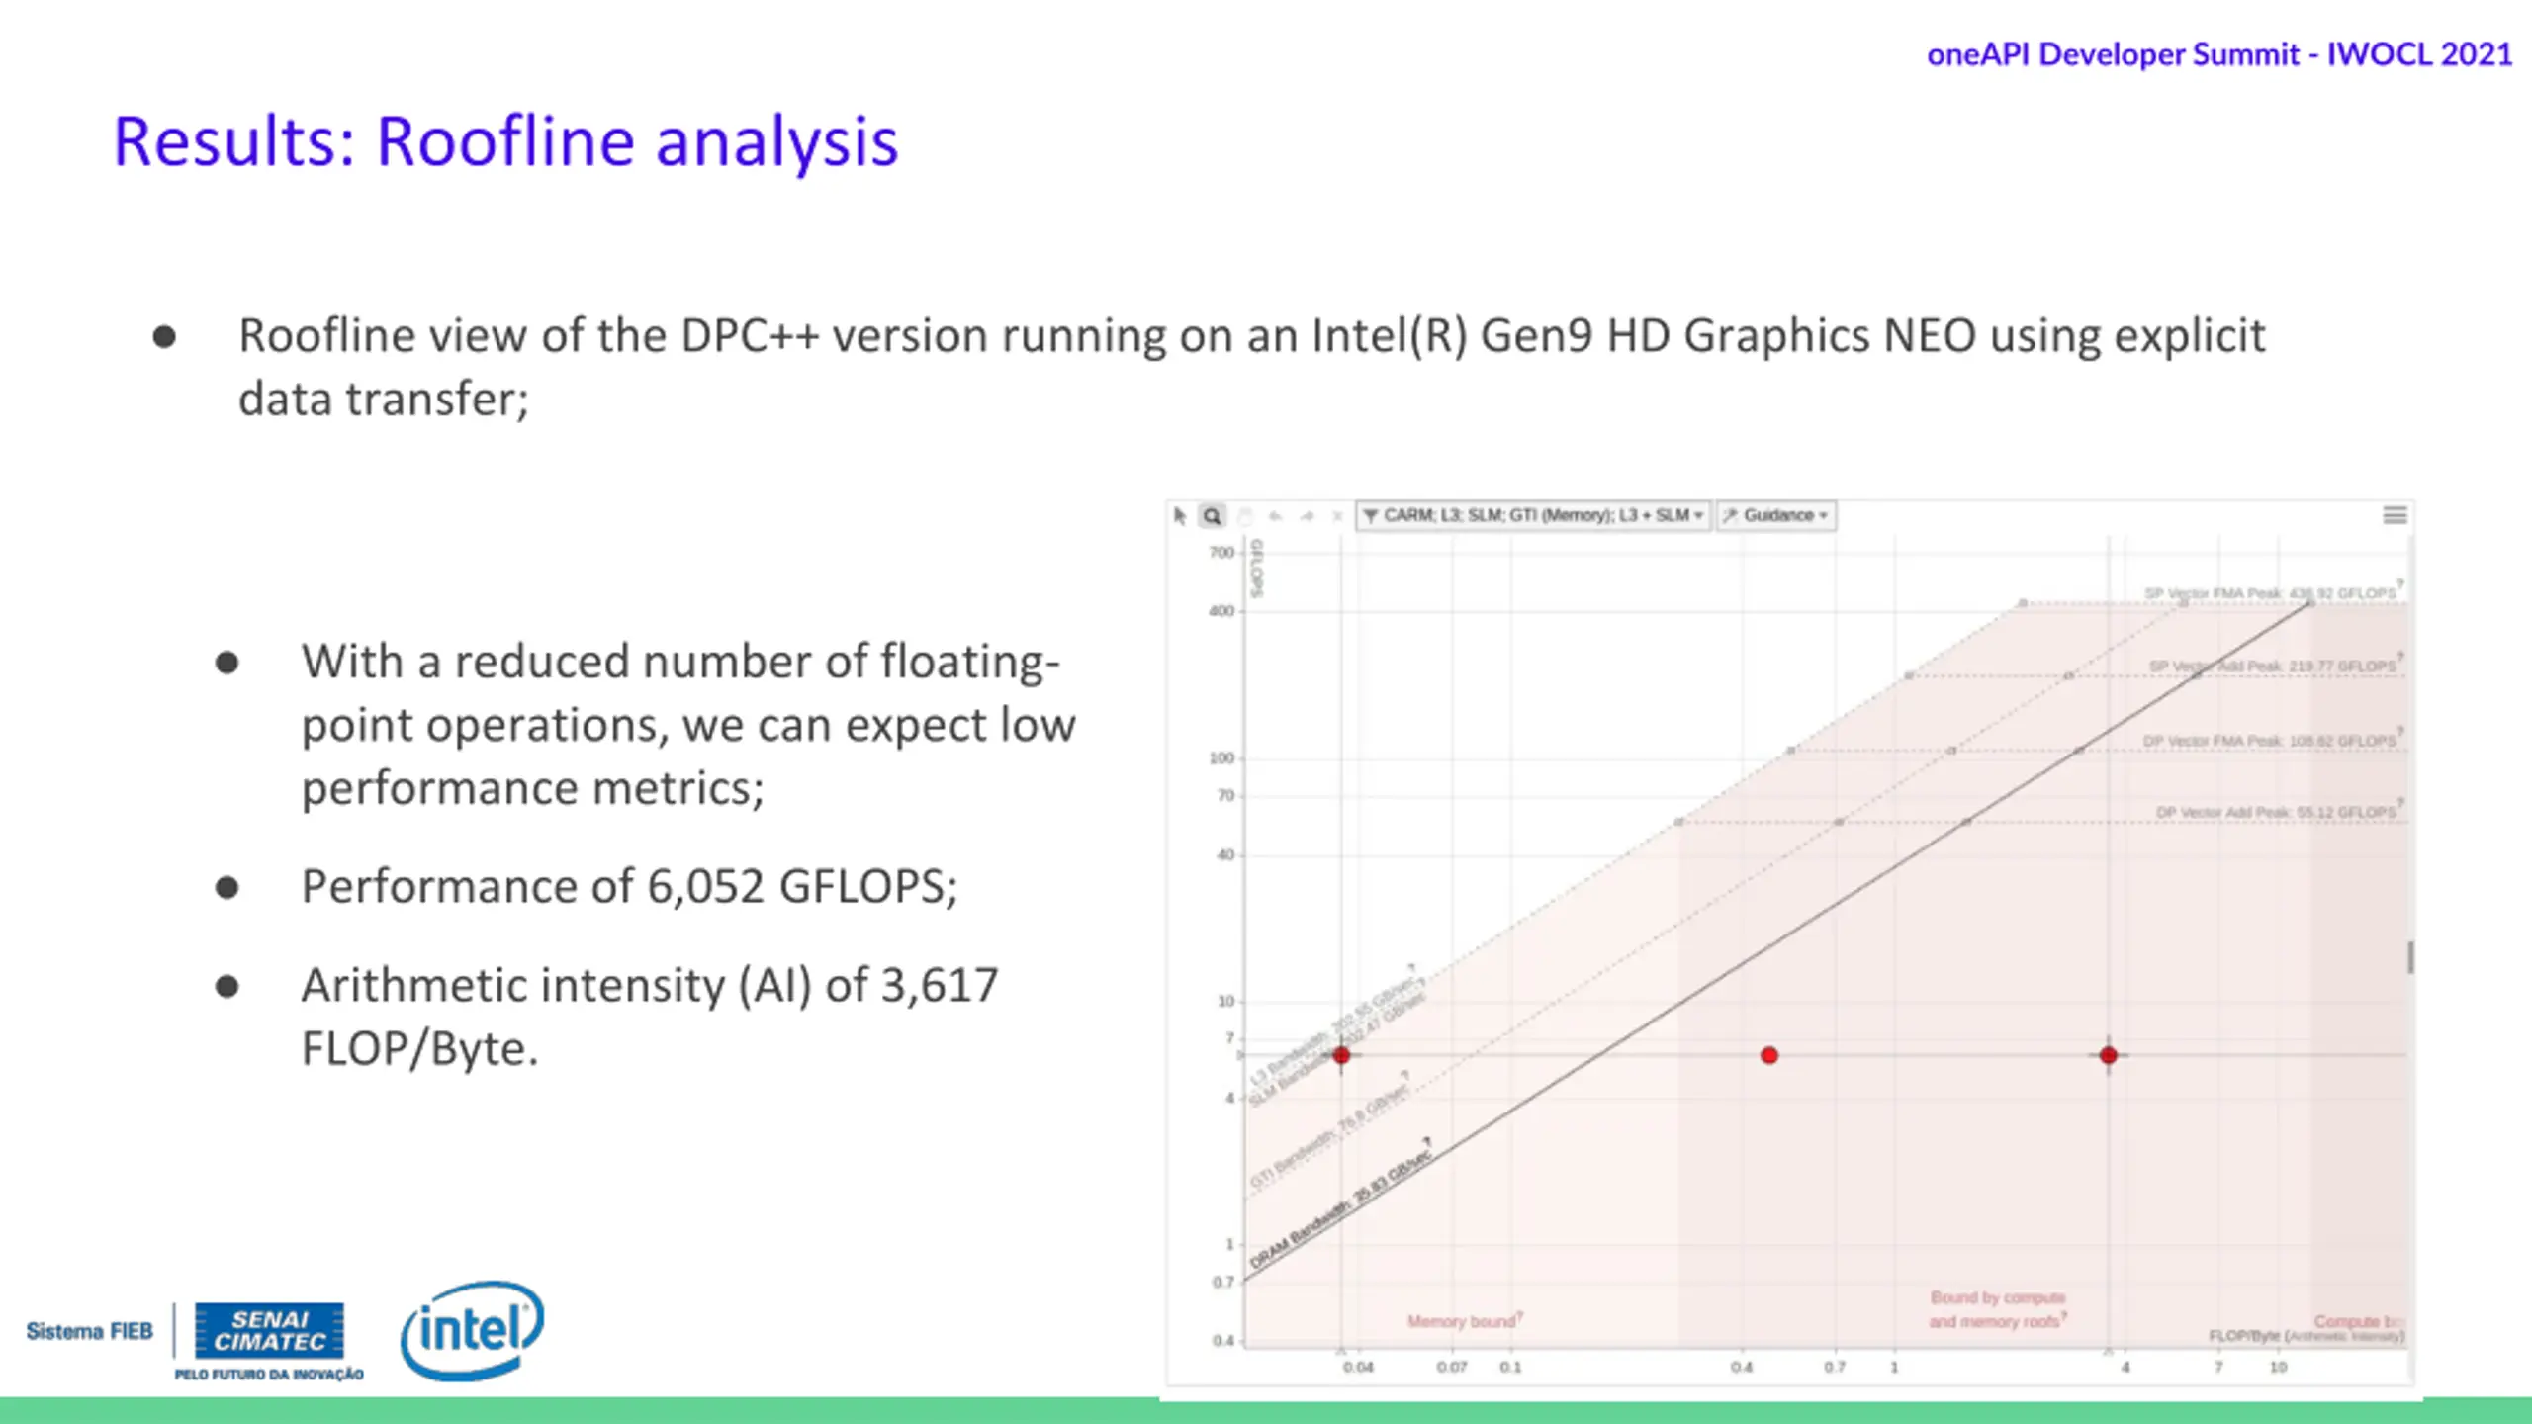
Task: Select the rightmost red kernel dot
Action: [2108, 1055]
